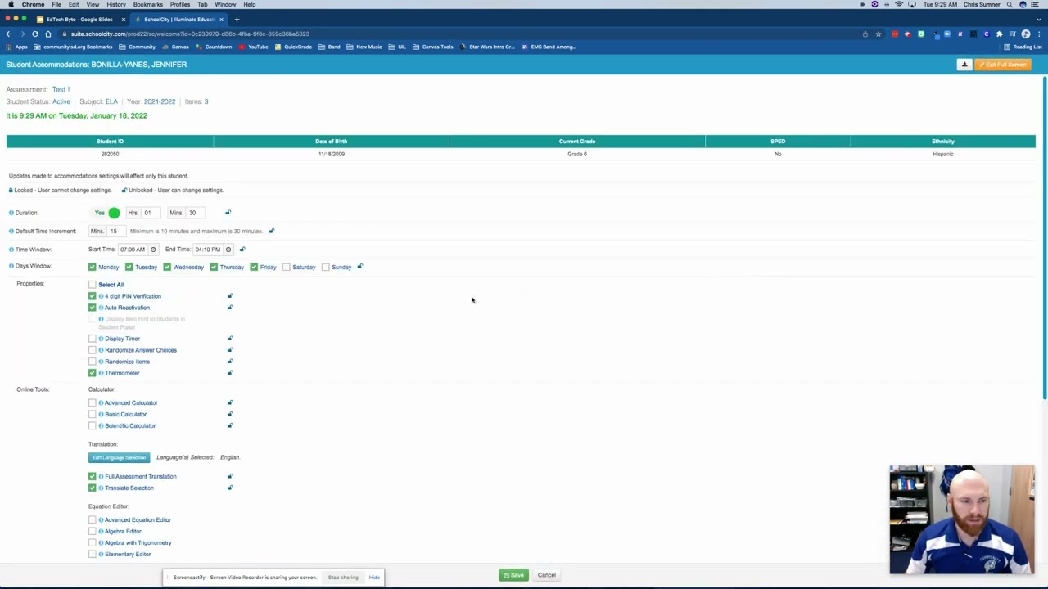Click padlock for Advanced Calculator
The height and width of the screenshot is (589, 1048).
point(230,402)
